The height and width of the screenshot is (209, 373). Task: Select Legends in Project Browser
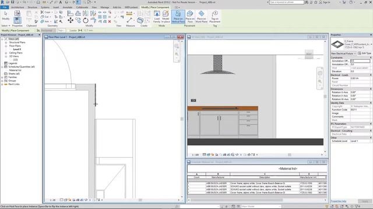pyautogui.click(x=13, y=63)
